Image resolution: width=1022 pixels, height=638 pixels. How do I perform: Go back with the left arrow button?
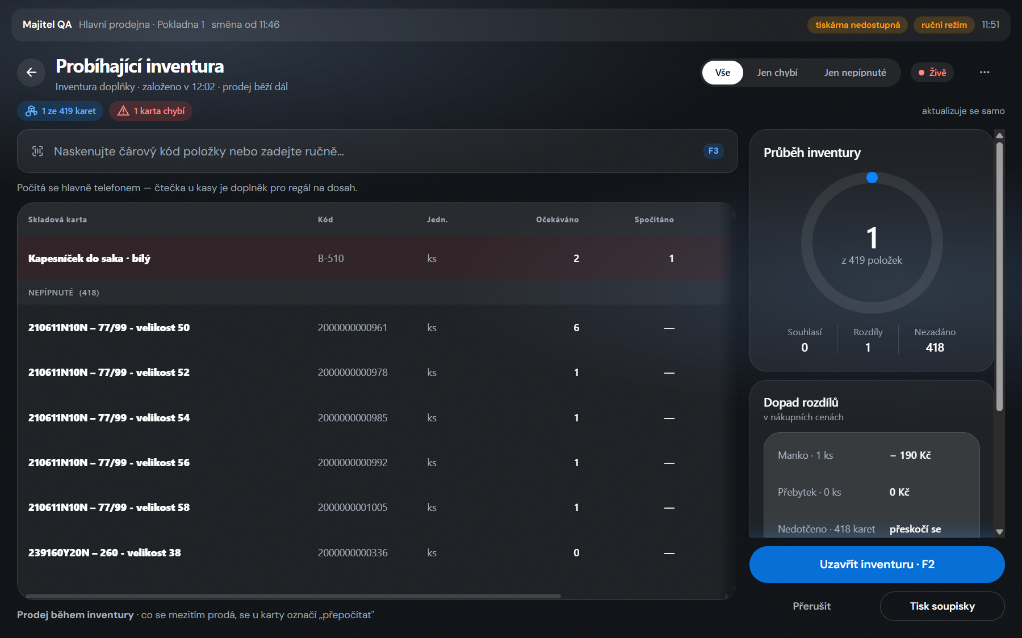coord(31,73)
